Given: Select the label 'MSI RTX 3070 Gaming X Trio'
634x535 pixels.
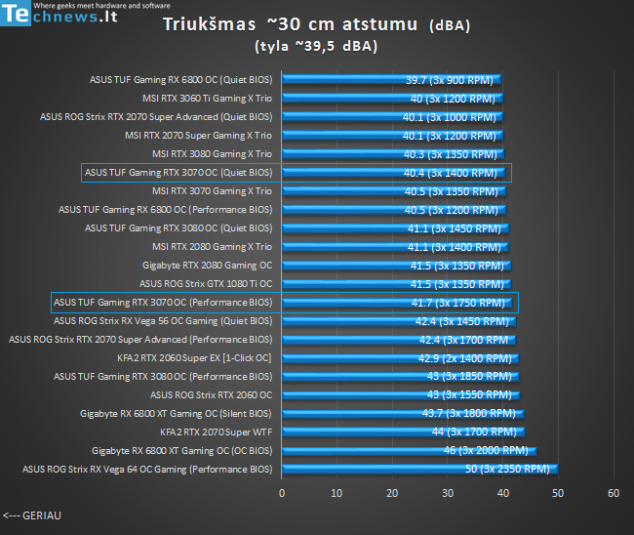Looking at the screenshot, I should [212, 191].
